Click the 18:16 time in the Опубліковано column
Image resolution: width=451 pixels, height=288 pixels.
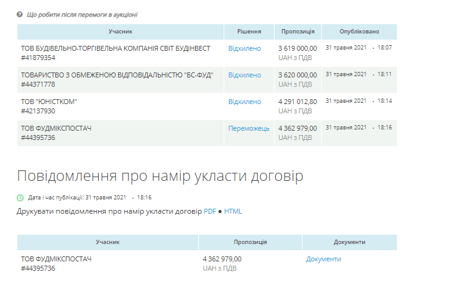click(x=385, y=128)
